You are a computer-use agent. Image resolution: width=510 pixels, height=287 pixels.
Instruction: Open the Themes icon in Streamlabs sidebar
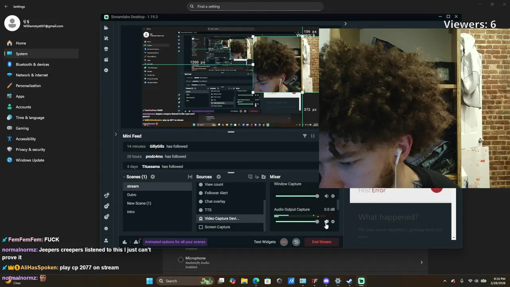pyautogui.click(x=106, y=38)
